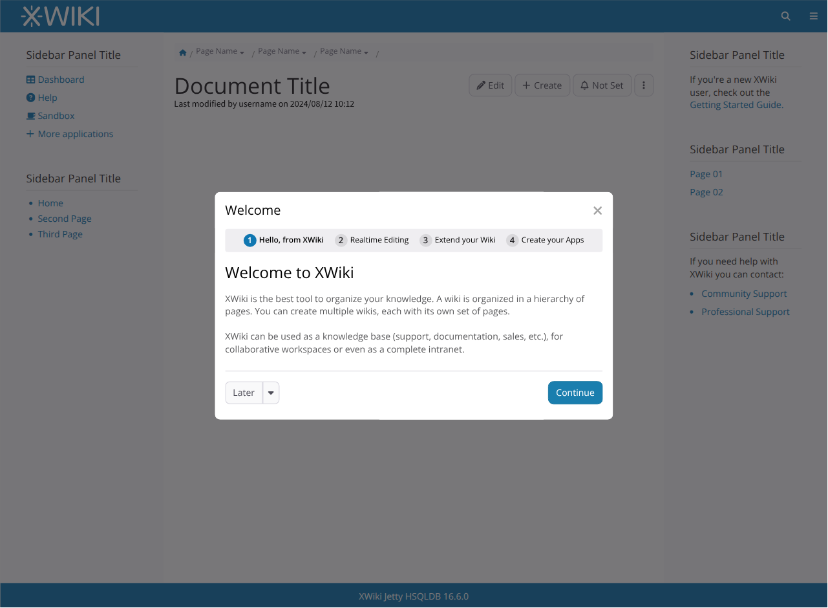Click the Dashboard icon in sidebar

tap(30, 80)
